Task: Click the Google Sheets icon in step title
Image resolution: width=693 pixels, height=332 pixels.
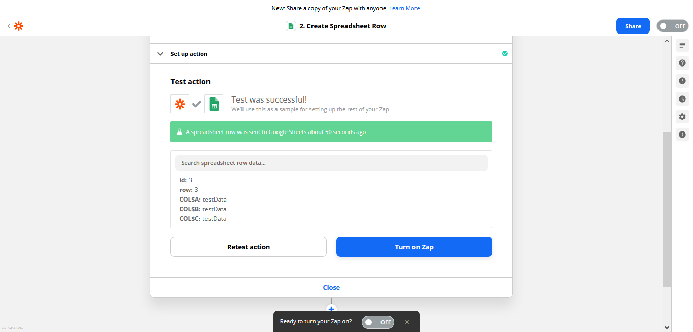Action: pos(291,26)
